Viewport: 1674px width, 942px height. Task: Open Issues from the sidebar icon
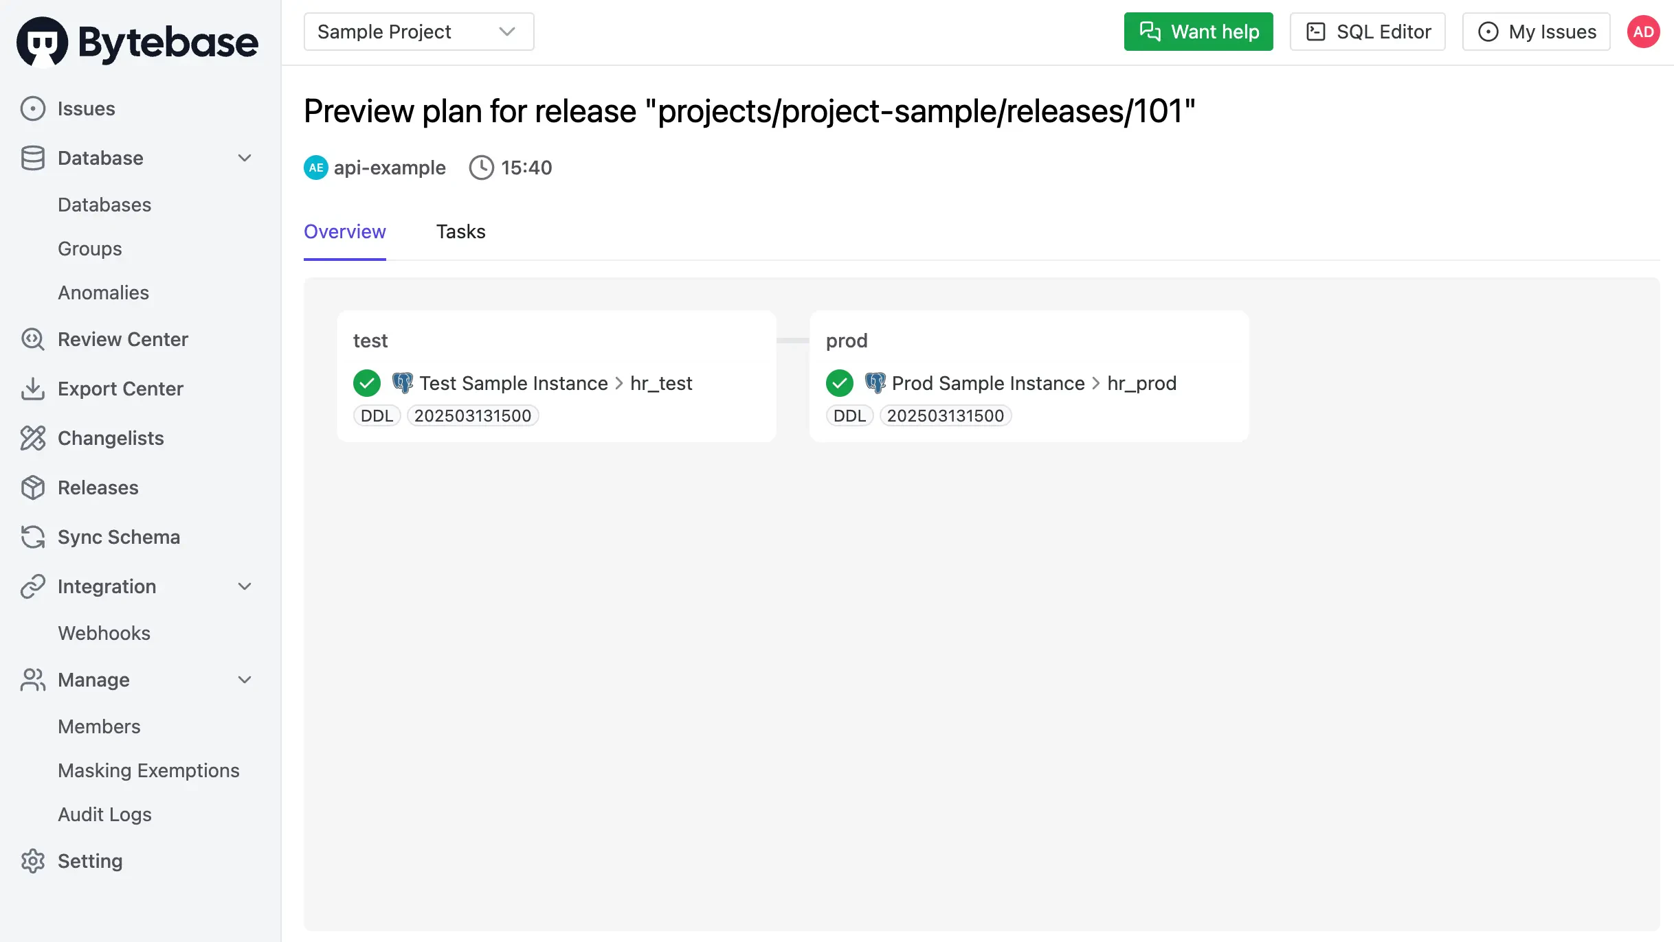coord(32,108)
